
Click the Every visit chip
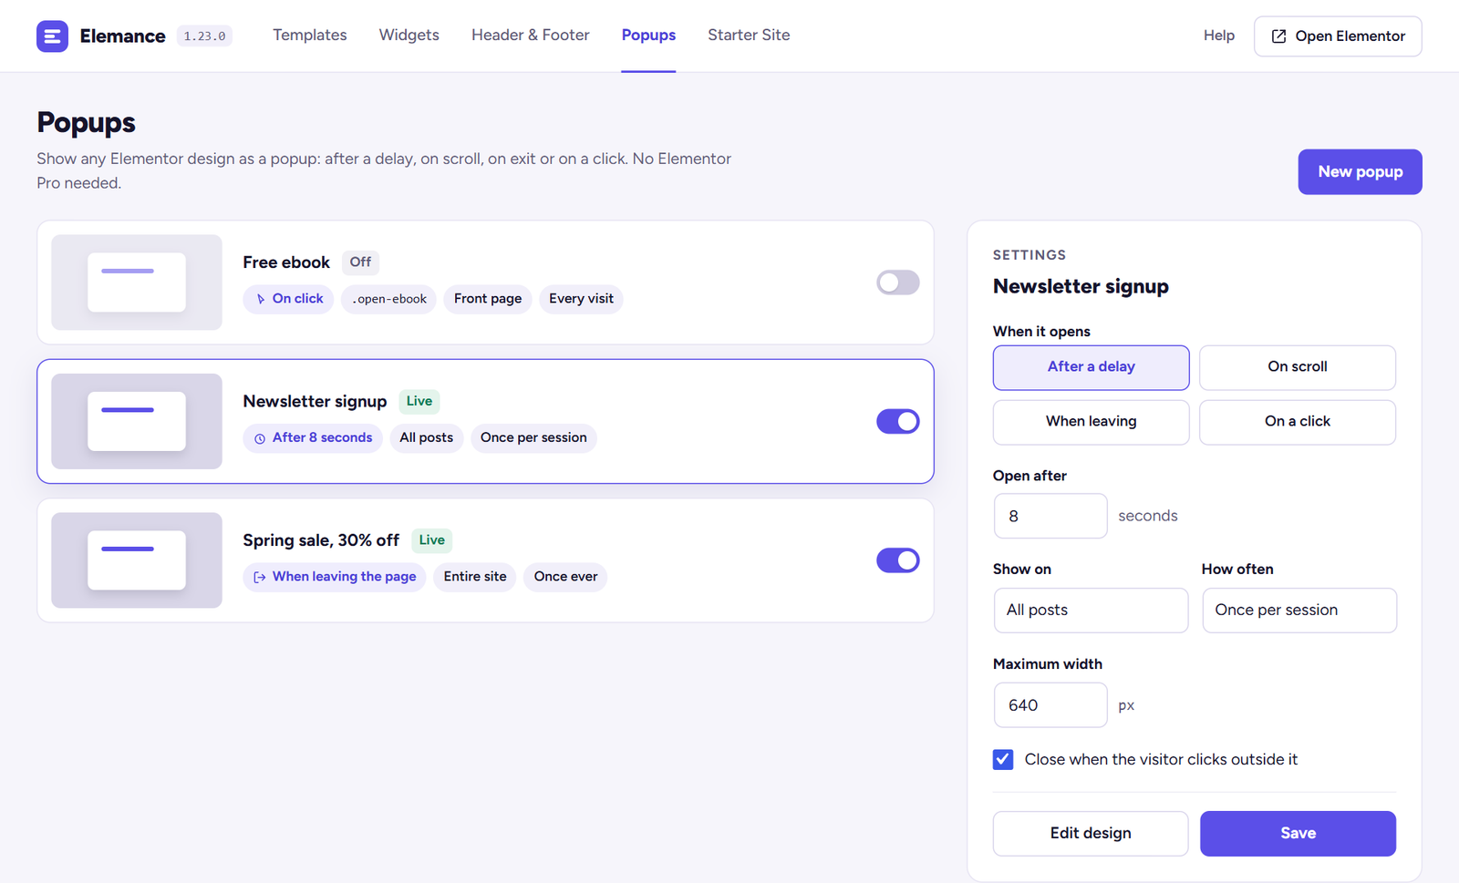581,299
